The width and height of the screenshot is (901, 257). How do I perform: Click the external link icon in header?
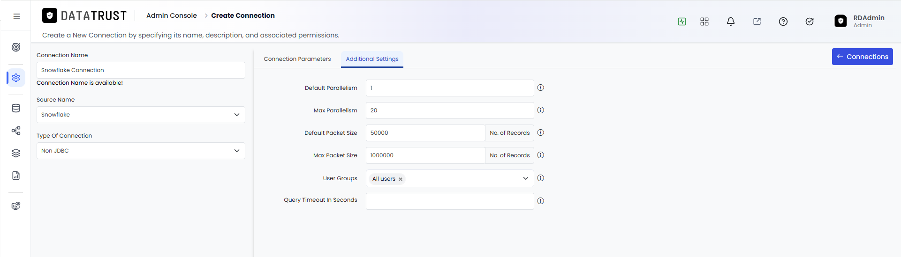tap(757, 22)
